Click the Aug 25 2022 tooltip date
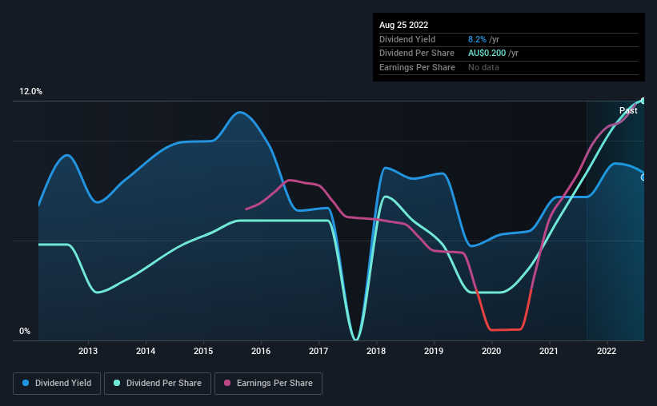657x406 pixels. pyautogui.click(x=403, y=25)
